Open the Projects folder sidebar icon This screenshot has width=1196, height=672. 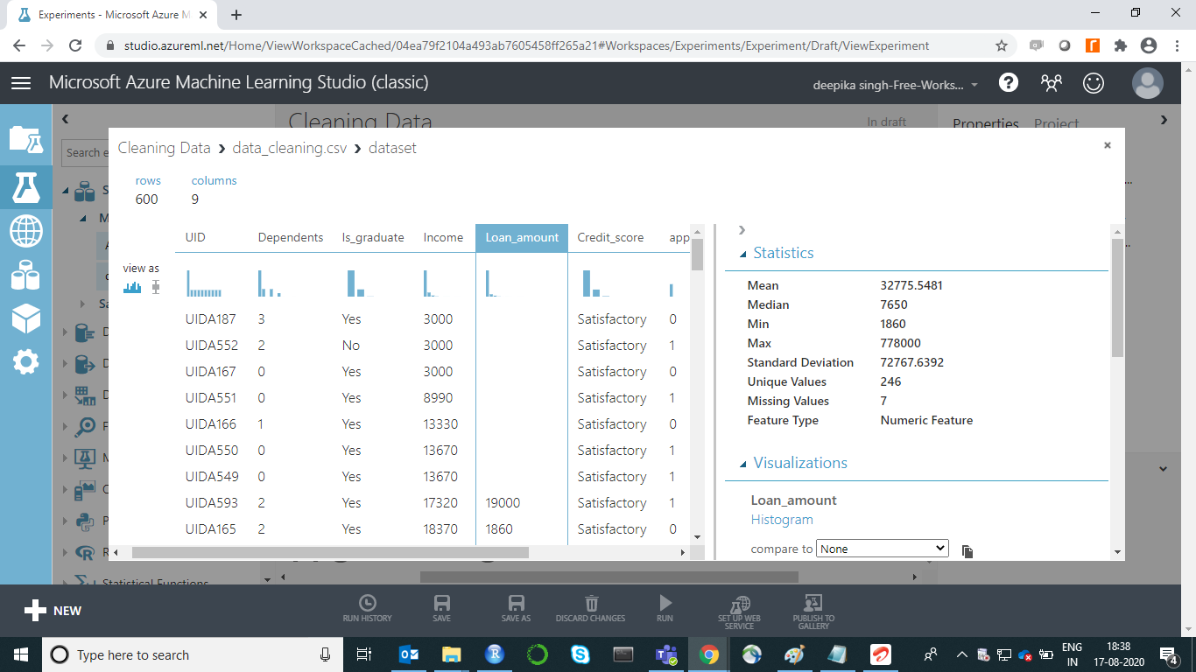pos(25,140)
